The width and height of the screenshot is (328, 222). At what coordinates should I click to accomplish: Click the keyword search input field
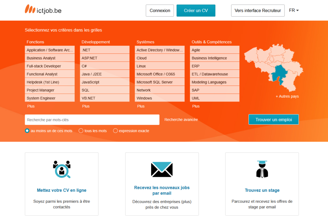tap(92, 120)
